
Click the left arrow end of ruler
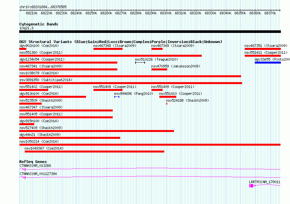click(20, 10)
